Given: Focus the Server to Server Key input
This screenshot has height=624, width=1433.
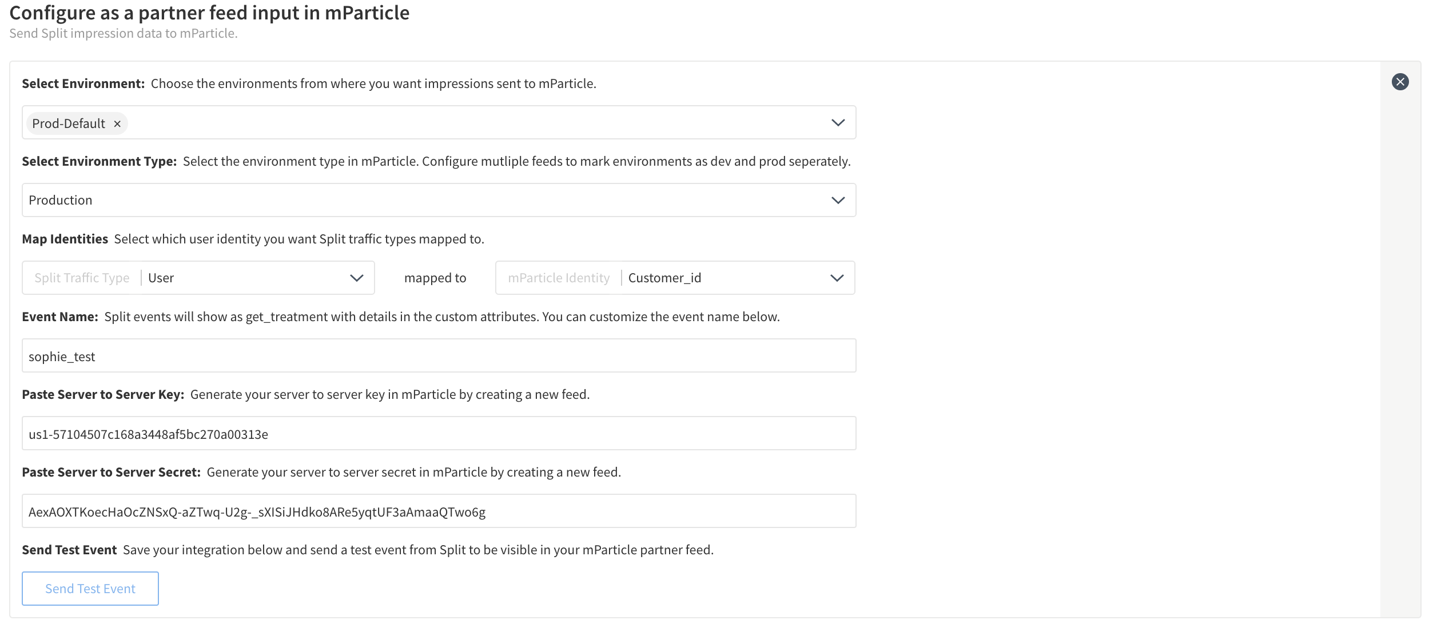Looking at the screenshot, I should tap(439, 434).
